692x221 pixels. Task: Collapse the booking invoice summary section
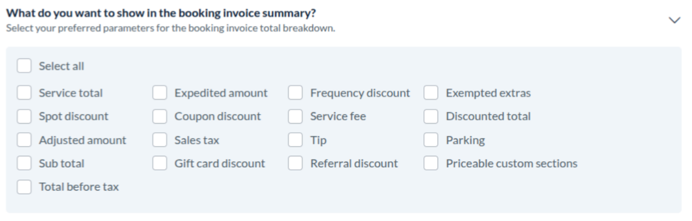675,20
